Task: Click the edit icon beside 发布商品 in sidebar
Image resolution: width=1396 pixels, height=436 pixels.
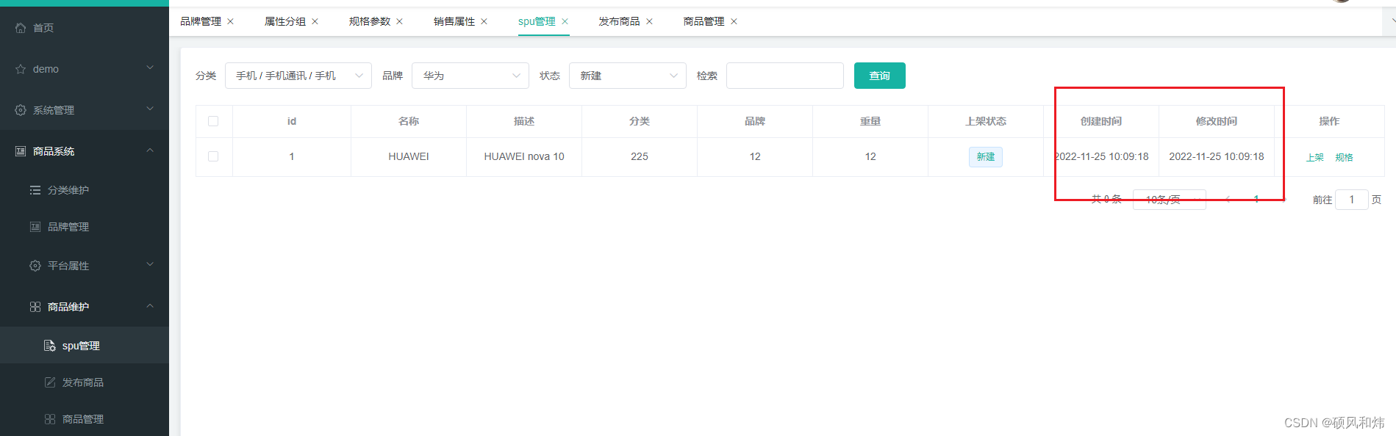Action: pyautogui.click(x=50, y=382)
